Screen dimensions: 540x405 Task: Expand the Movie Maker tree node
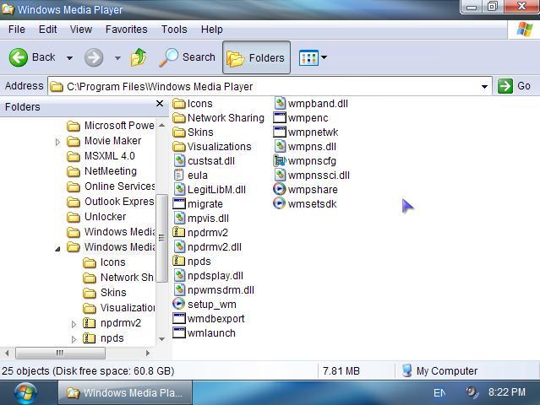pos(57,141)
